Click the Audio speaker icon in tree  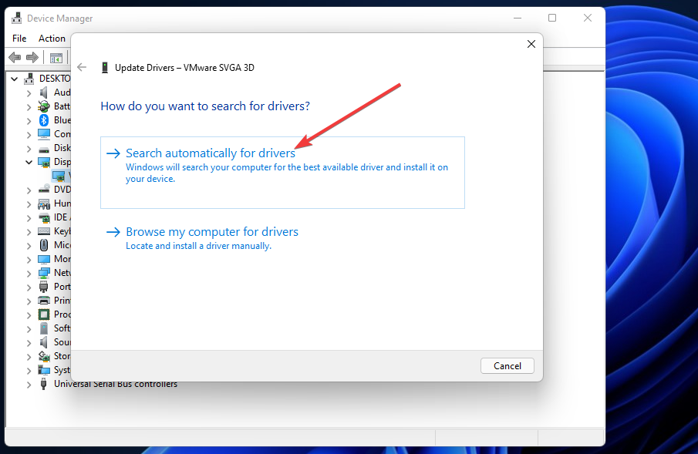pos(44,92)
